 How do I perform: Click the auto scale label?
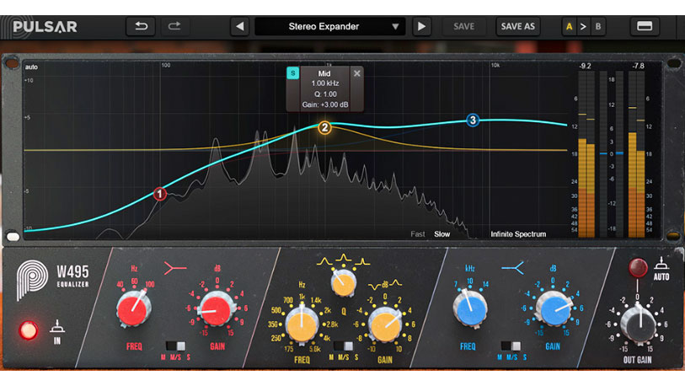[31, 67]
